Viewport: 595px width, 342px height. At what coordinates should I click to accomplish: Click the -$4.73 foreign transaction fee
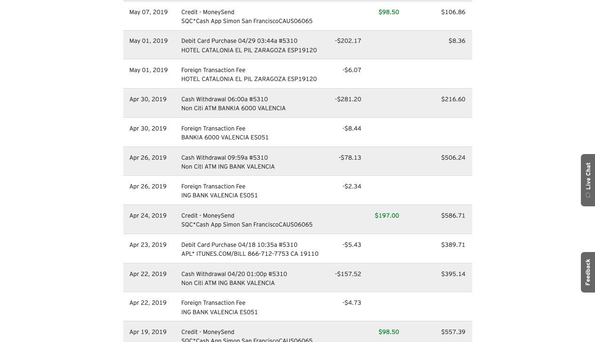point(352,303)
